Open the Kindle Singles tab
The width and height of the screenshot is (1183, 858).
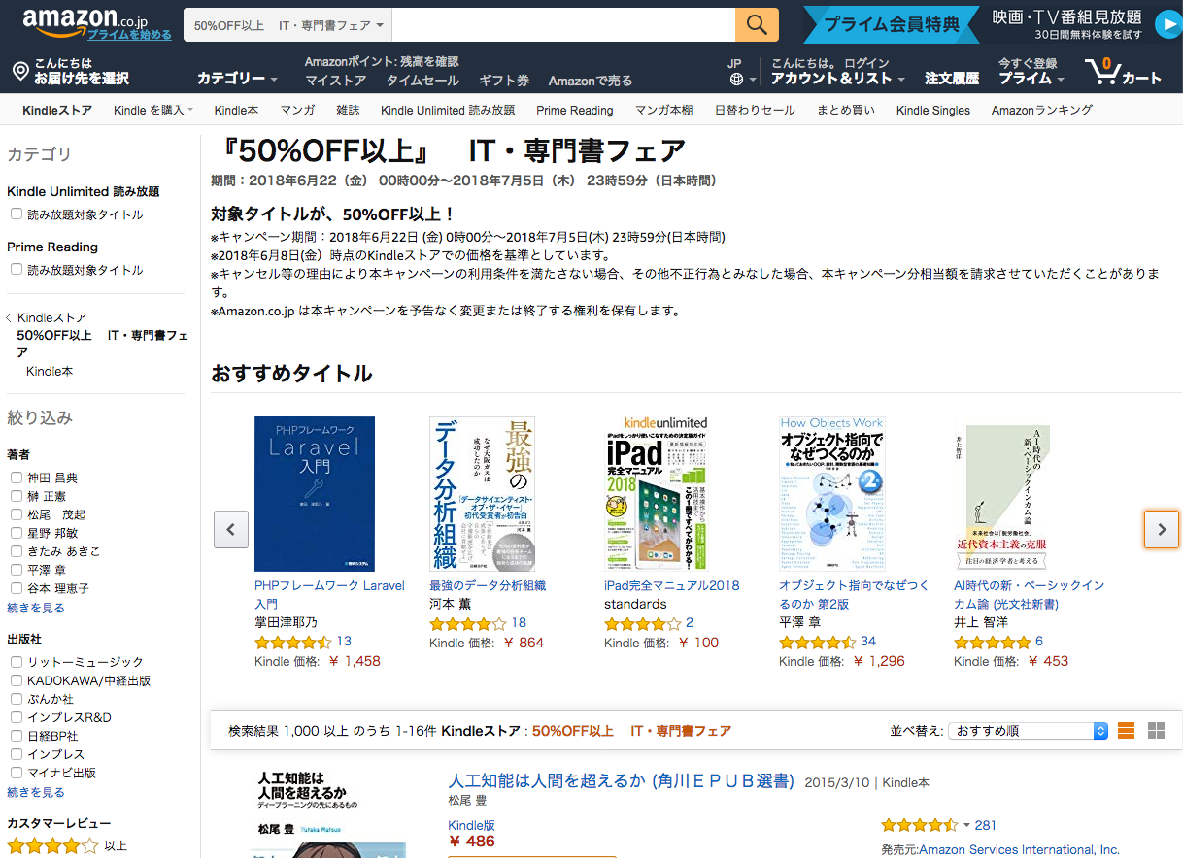933,110
